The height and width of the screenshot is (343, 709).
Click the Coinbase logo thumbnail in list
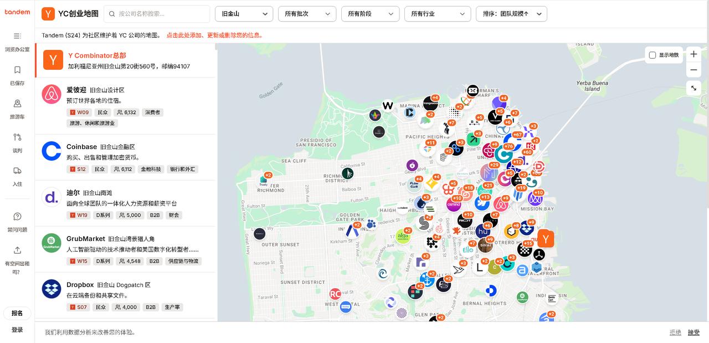[x=52, y=151]
